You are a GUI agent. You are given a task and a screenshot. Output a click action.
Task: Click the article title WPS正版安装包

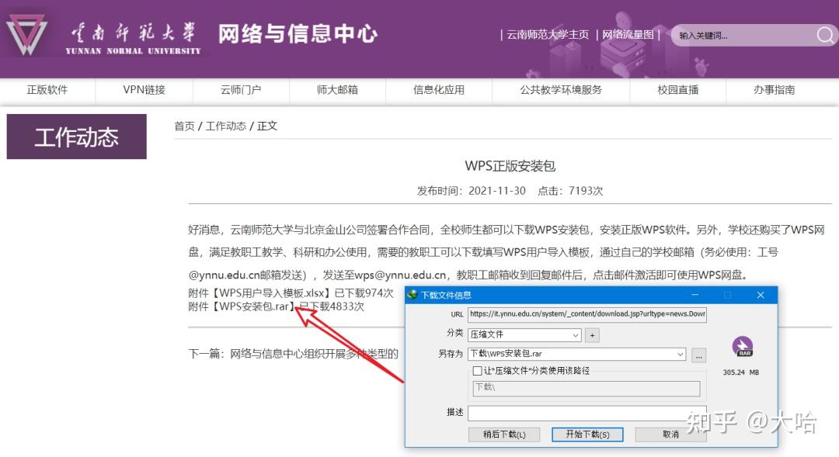point(510,166)
